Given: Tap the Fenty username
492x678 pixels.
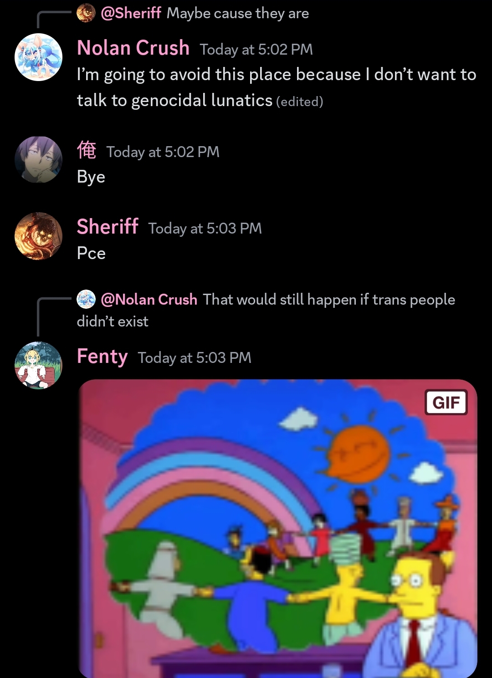Looking at the screenshot, I should tap(102, 357).
